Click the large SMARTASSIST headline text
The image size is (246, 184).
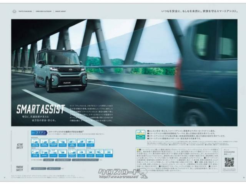pyautogui.click(x=40, y=109)
